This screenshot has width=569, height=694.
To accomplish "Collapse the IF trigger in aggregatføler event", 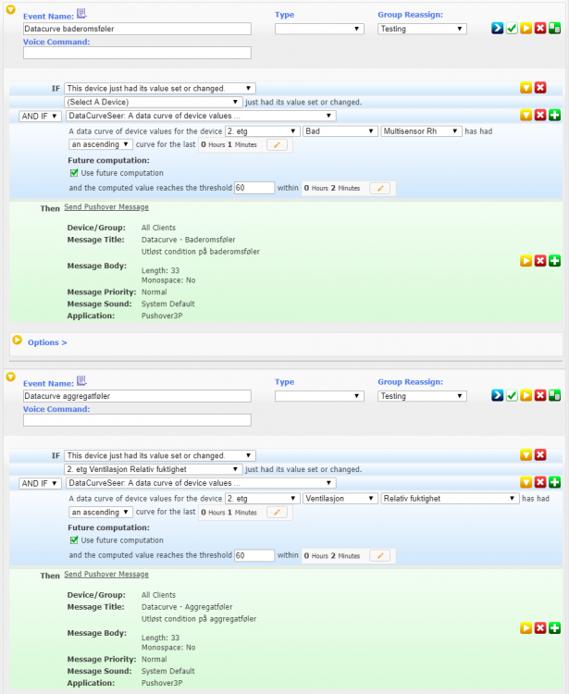I will pyautogui.click(x=526, y=454).
